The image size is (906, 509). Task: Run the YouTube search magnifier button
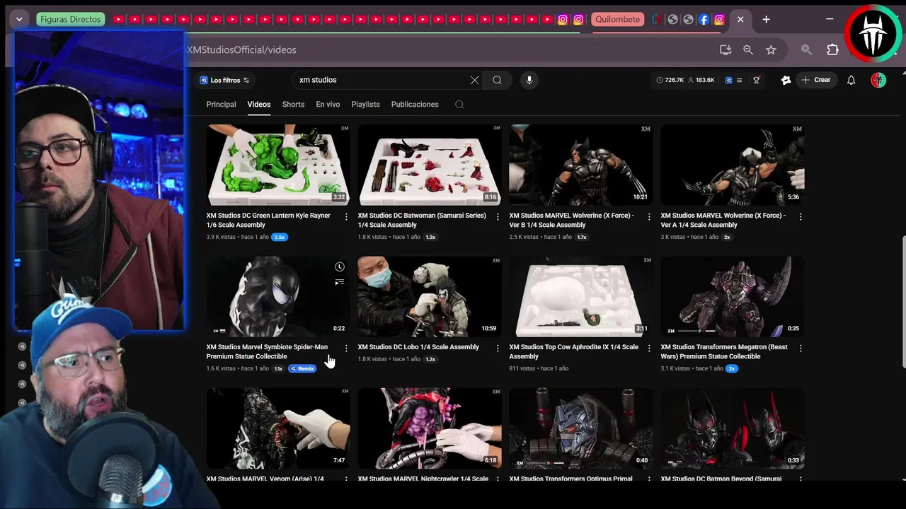click(x=498, y=81)
